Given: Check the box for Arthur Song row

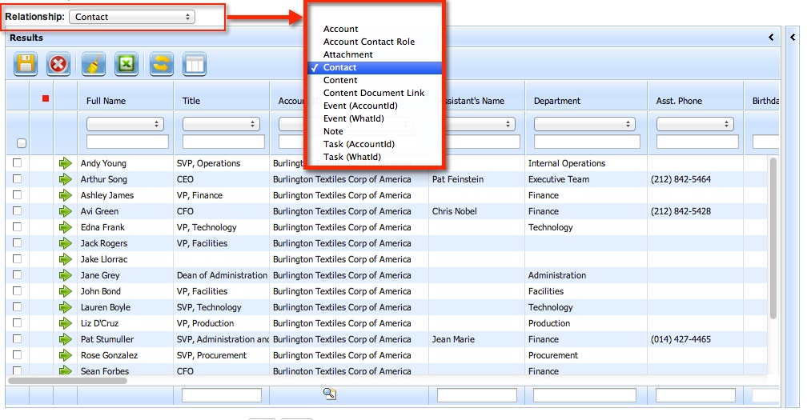Looking at the screenshot, I should [x=18, y=179].
